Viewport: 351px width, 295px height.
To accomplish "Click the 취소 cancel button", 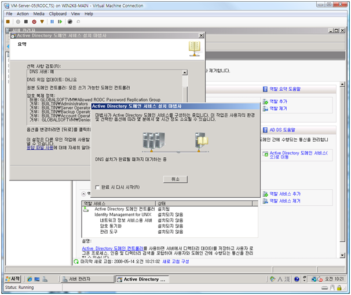I will pos(175,179).
